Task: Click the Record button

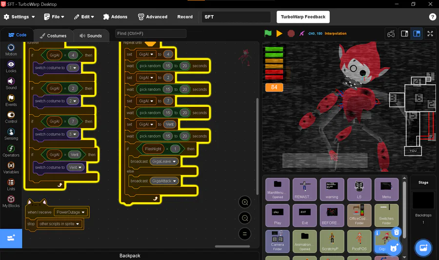Action: point(185,17)
